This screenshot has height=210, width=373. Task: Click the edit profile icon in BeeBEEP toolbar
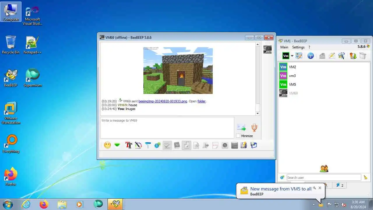299,56
